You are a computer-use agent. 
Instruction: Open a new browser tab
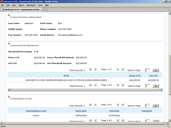click(45, 10)
